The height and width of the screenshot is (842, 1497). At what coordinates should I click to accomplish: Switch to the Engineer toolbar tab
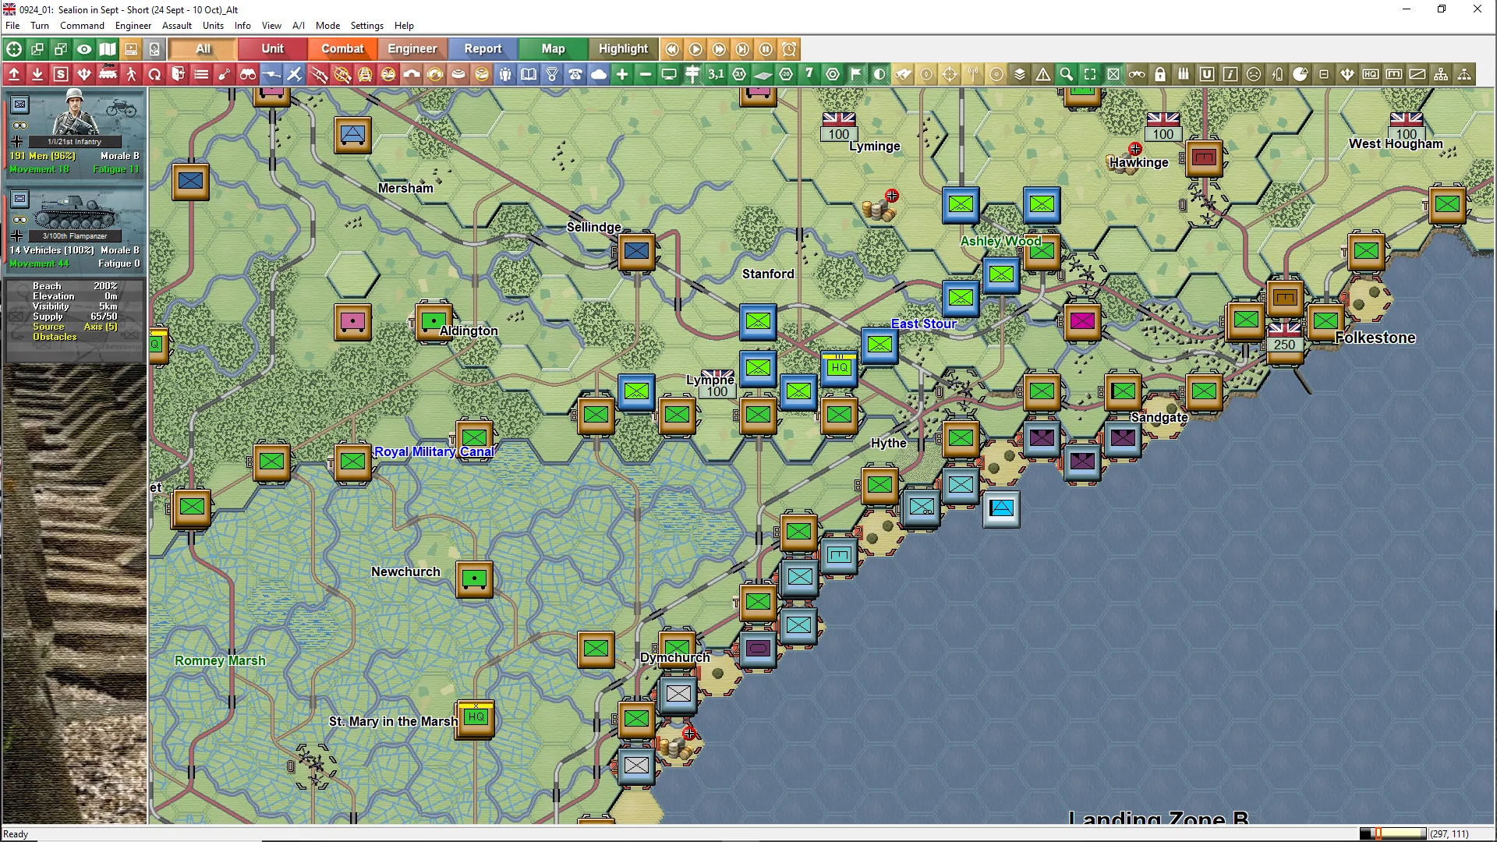point(412,48)
